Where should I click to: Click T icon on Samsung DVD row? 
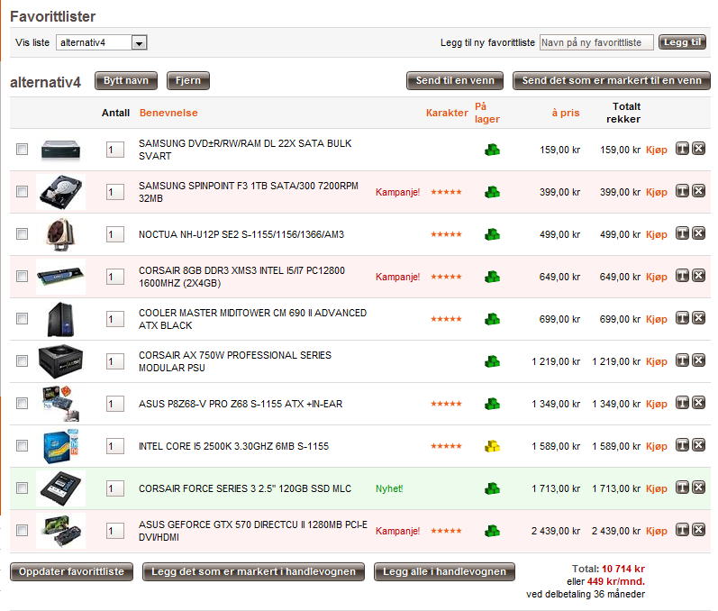click(682, 149)
